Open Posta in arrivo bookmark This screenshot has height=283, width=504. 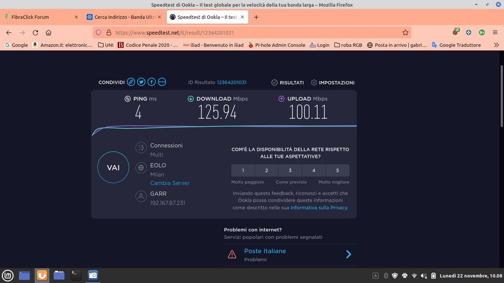click(x=397, y=45)
